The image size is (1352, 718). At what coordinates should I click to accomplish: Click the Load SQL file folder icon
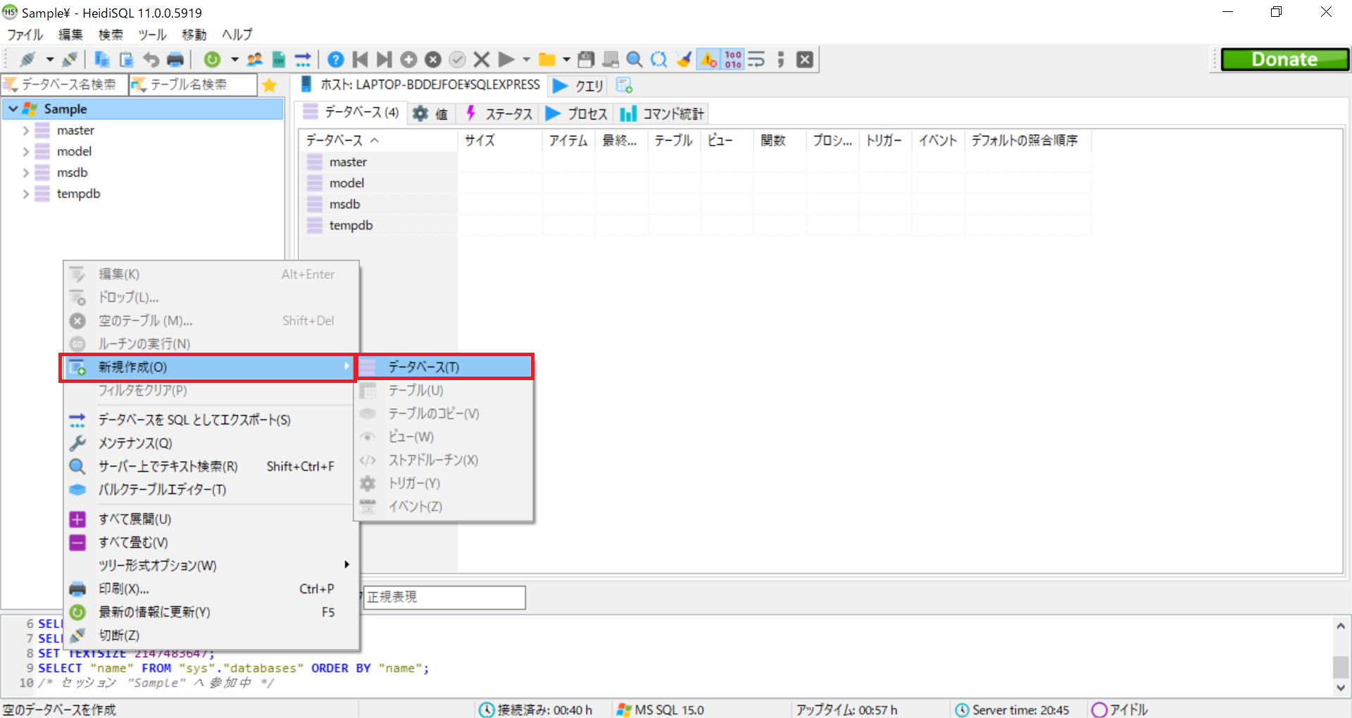[x=546, y=59]
